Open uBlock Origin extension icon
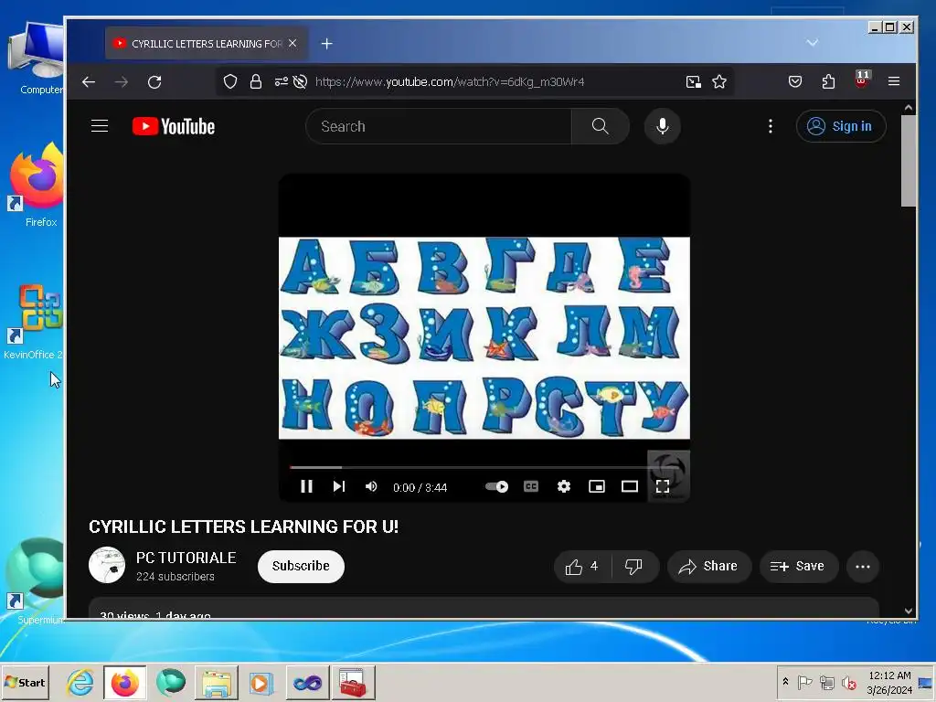Viewport: 936px width, 702px height. coord(861,80)
